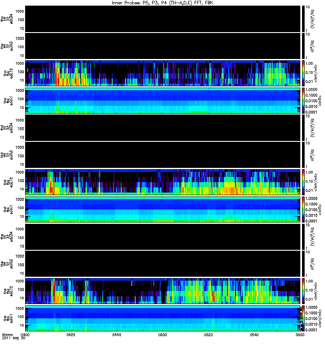This screenshot has height=347, width=325.
Task: Click the nT²/Hz units label beside thd scm3
Action: click(x=313, y=155)
